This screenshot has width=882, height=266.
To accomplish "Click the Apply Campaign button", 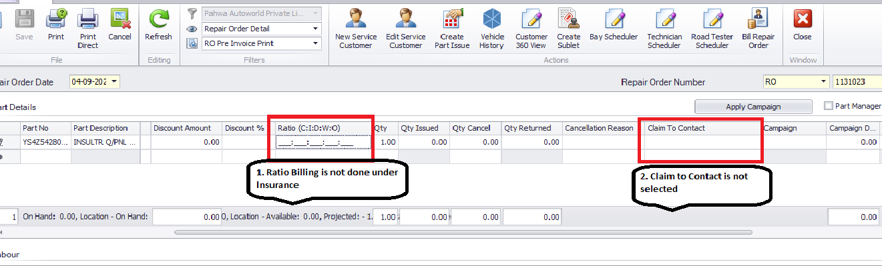I will click(753, 107).
